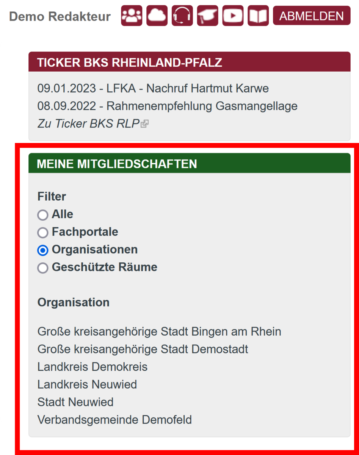Choose the Fachportale radio button
Viewport: 359px width, 455px height.
click(x=43, y=232)
